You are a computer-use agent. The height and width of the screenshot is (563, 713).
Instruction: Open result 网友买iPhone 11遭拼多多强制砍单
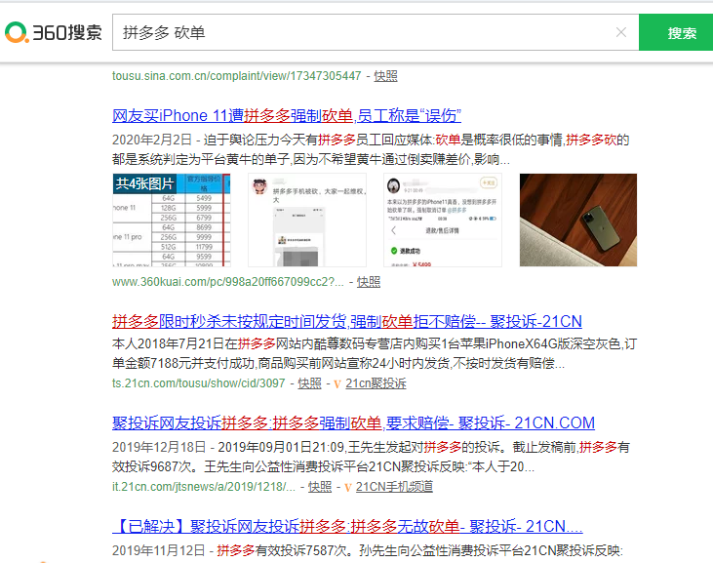click(x=287, y=115)
